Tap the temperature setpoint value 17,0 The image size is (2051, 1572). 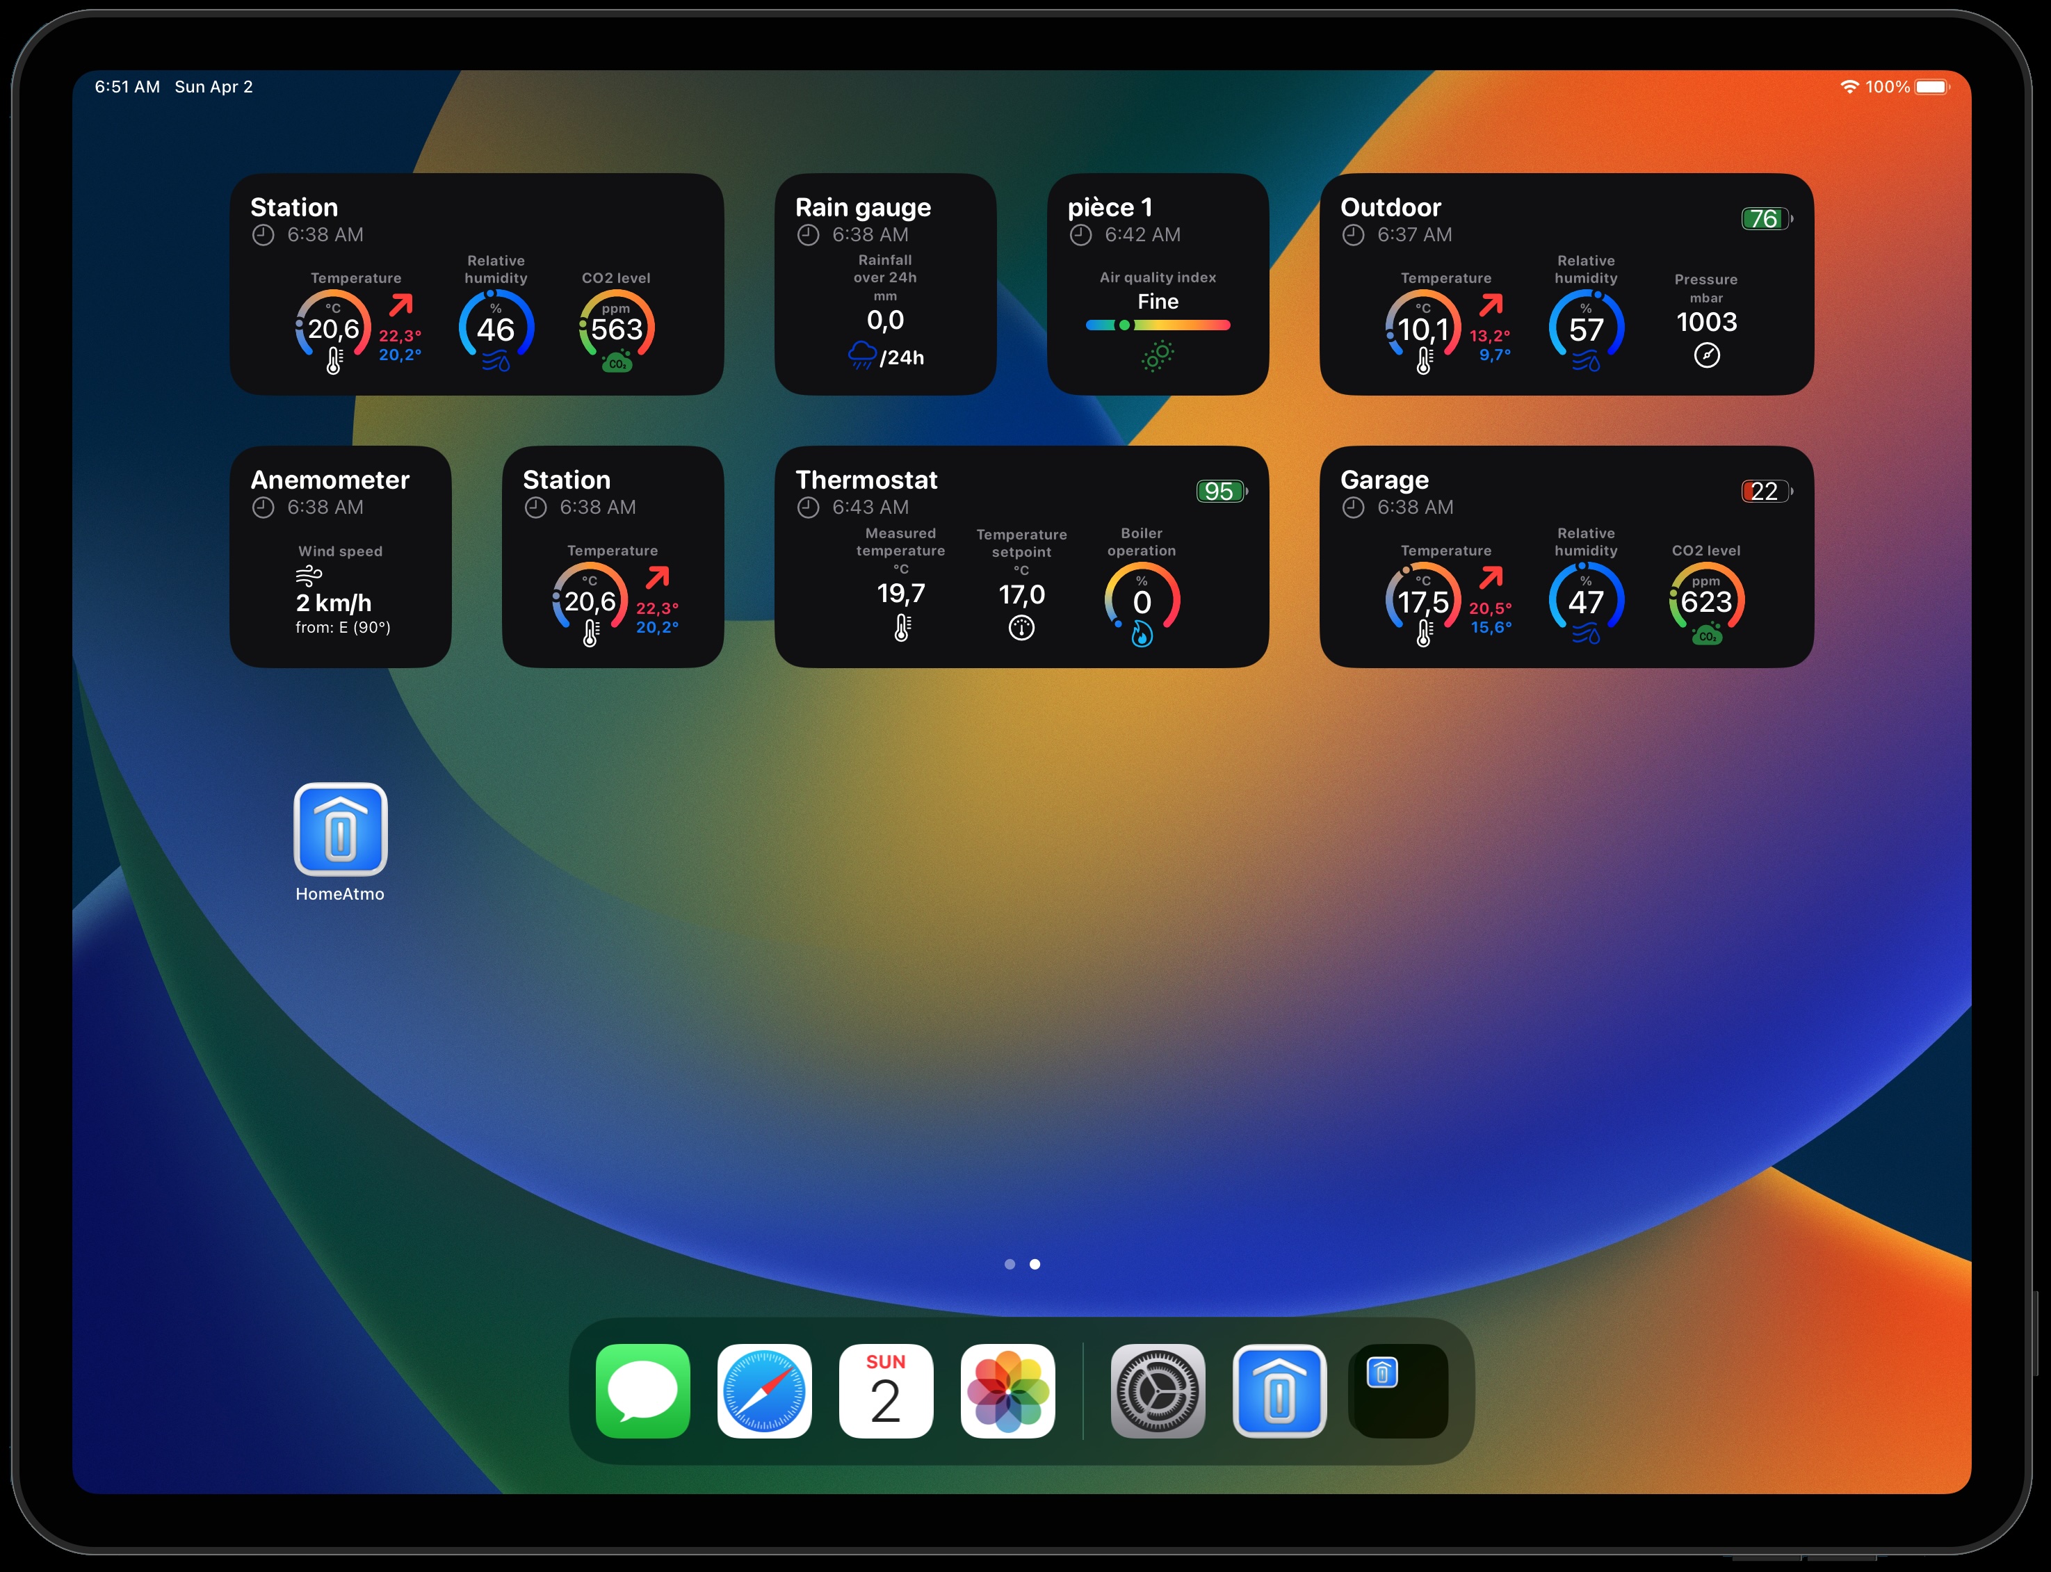(1021, 595)
